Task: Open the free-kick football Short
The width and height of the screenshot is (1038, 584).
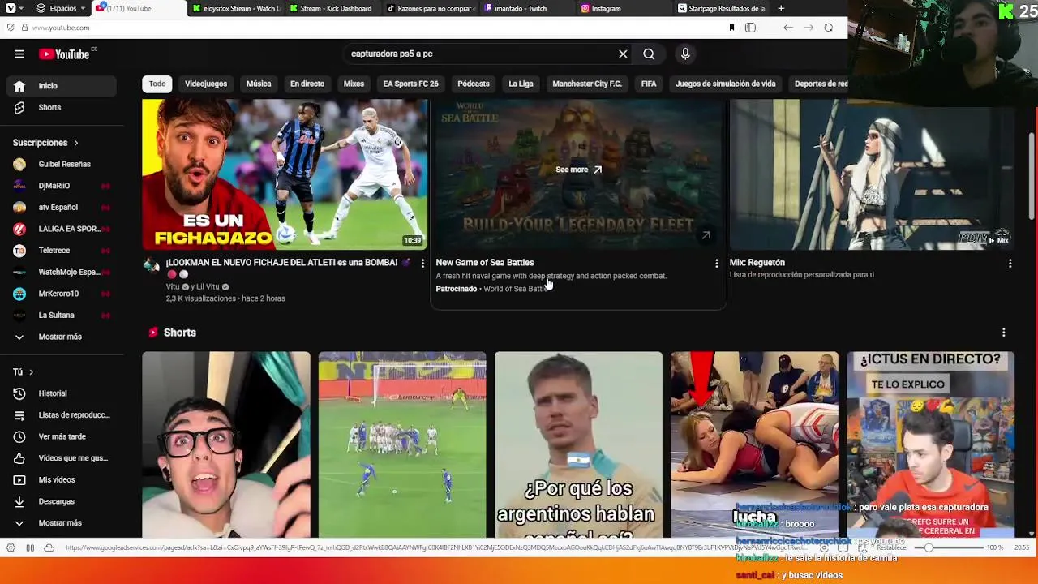Action: (x=402, y=444)
